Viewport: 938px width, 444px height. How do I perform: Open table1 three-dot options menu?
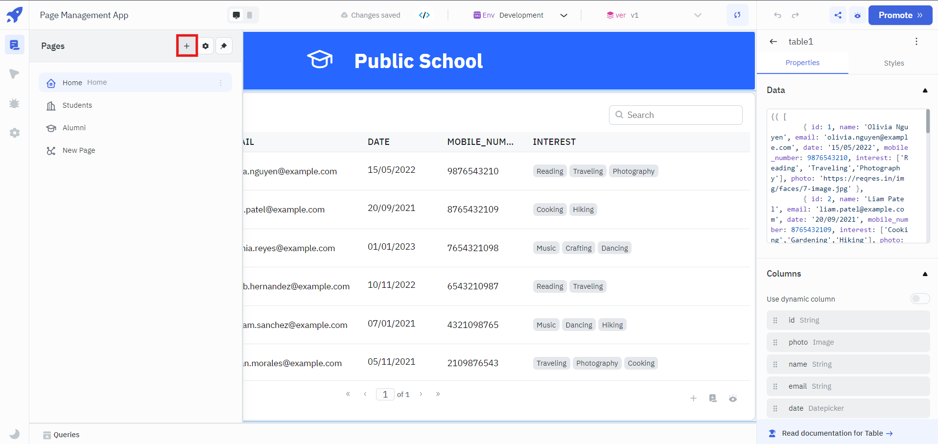tap(916, 42)
